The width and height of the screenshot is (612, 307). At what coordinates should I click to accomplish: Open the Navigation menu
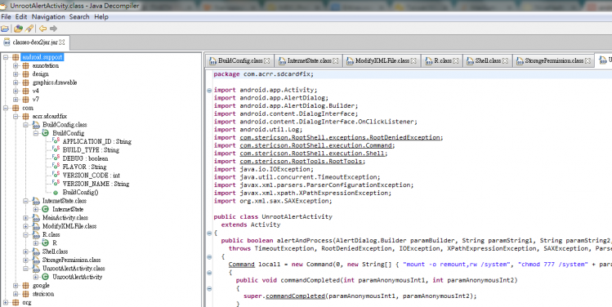click(x=48, y=17)
